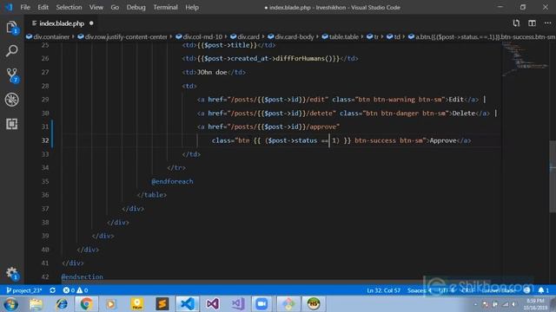Open the View menu

tap(96, 7)
